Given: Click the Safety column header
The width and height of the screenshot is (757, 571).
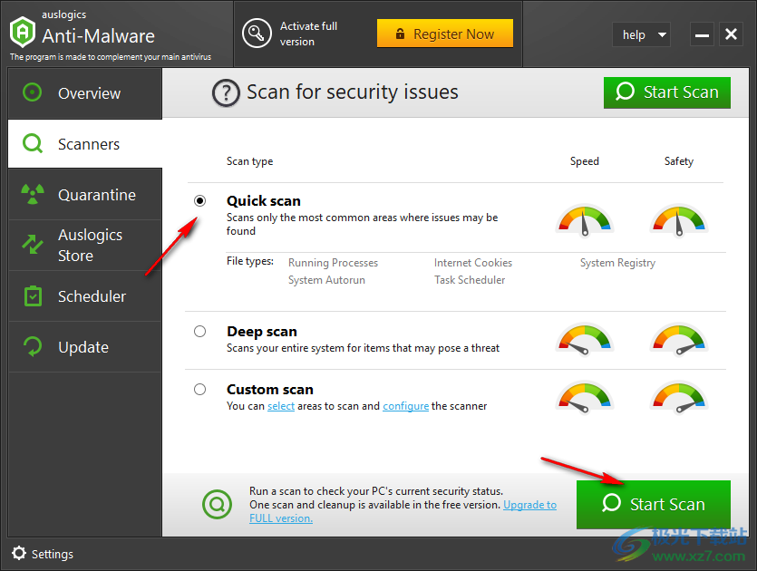Looking at the screenshot, I should (x=679, y=161).
